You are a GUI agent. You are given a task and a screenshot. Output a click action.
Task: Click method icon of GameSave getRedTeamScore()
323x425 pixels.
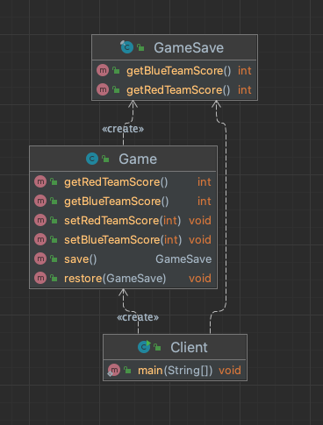tap(103, 89)
